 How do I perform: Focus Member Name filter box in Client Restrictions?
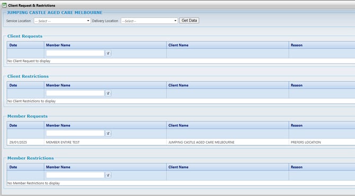[75, 93]
